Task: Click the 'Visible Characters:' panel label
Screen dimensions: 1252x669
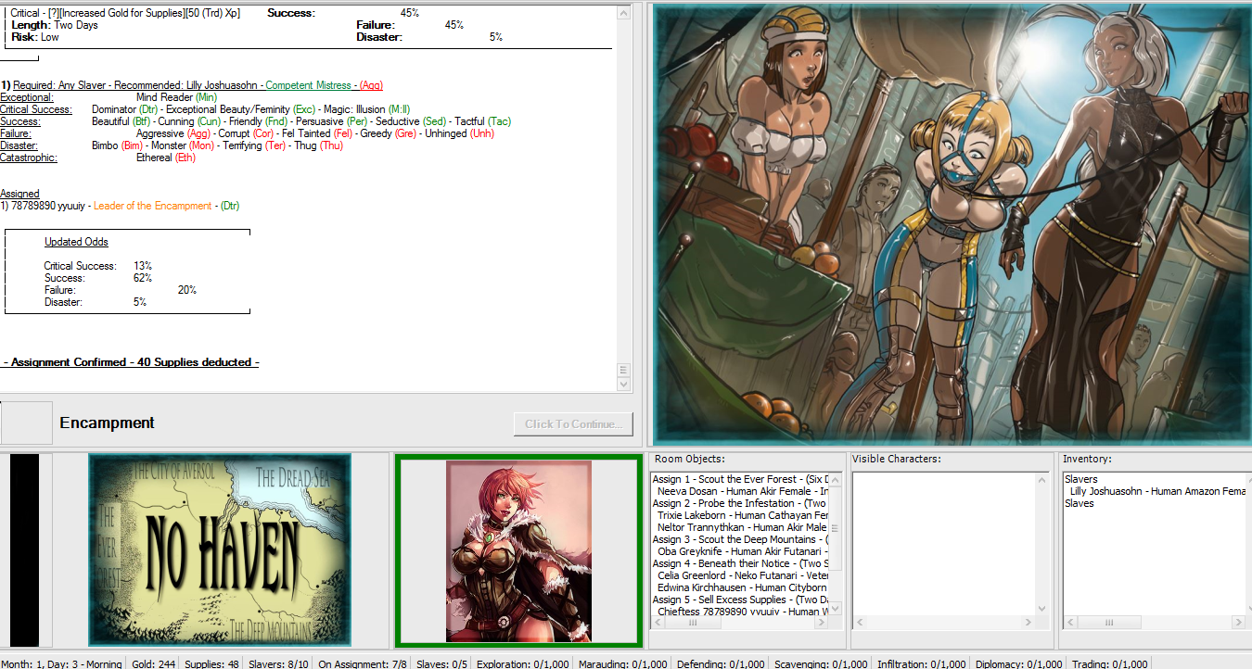Action: pyautogui.click(x=898, y=460)
